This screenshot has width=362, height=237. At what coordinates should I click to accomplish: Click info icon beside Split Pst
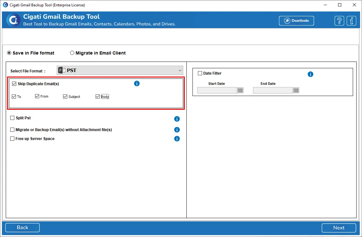pyautogui.click(x=177, y=119)
